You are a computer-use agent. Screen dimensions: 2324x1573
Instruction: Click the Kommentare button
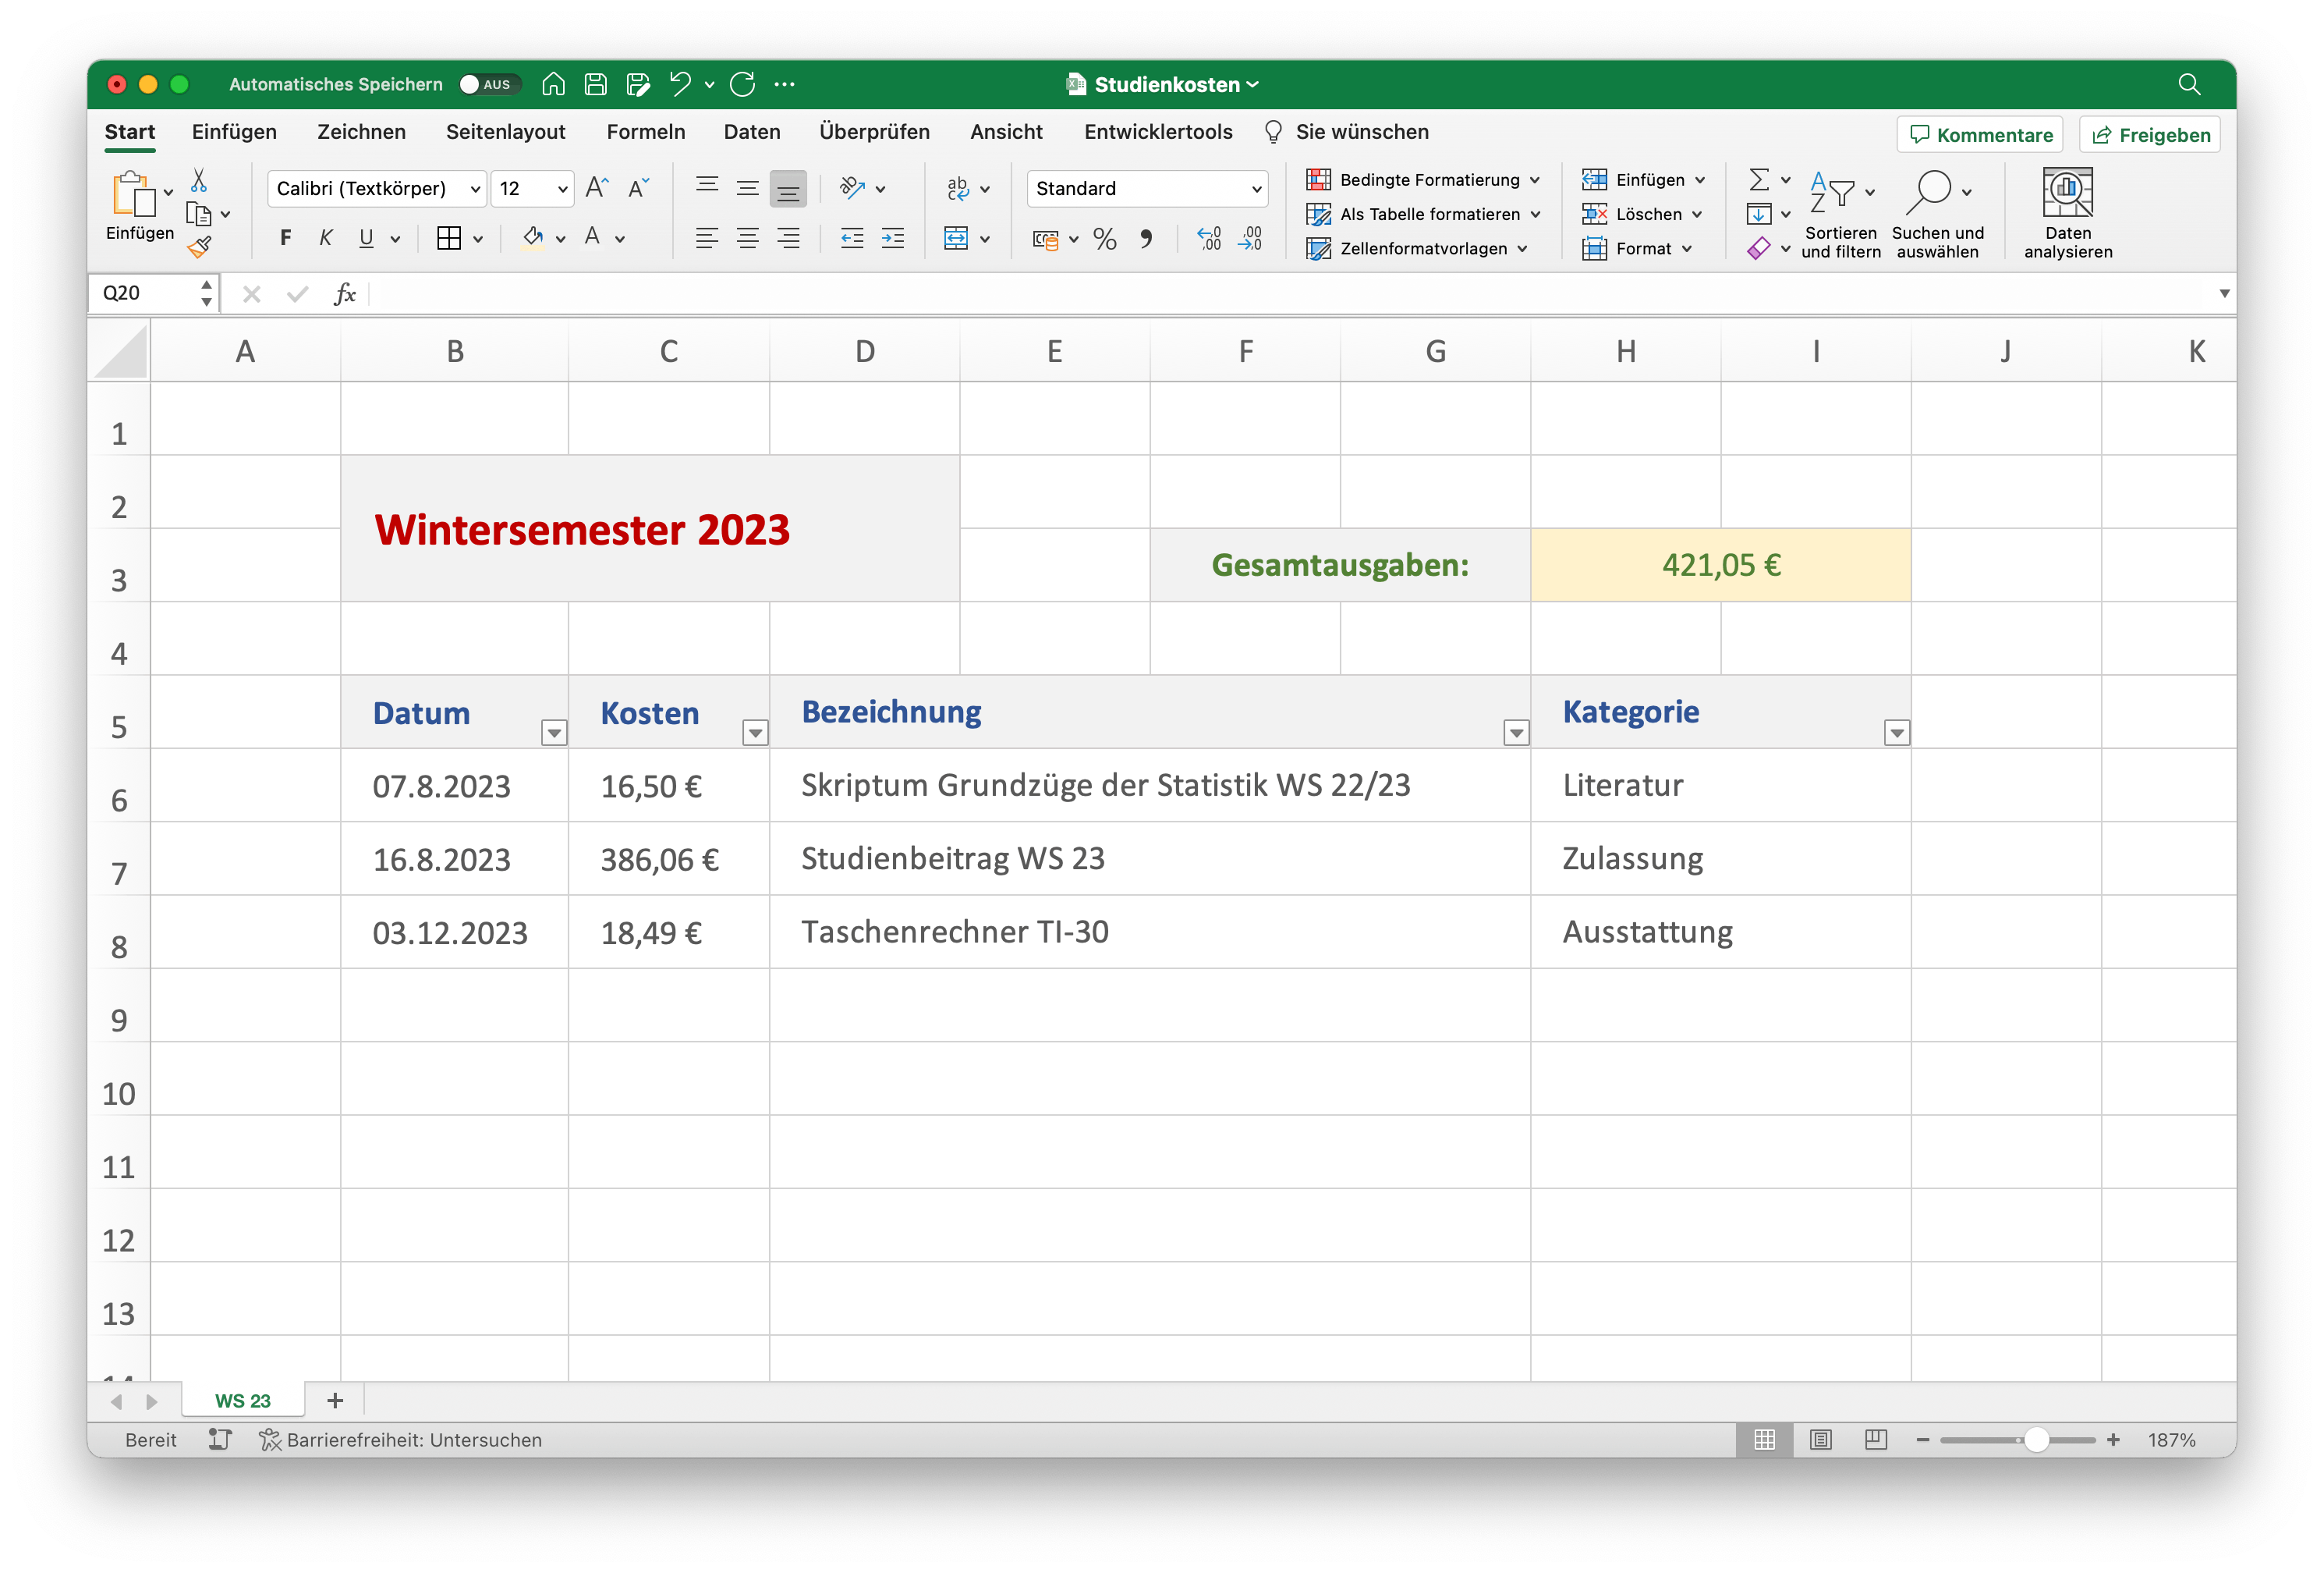tap(1980, 135)
